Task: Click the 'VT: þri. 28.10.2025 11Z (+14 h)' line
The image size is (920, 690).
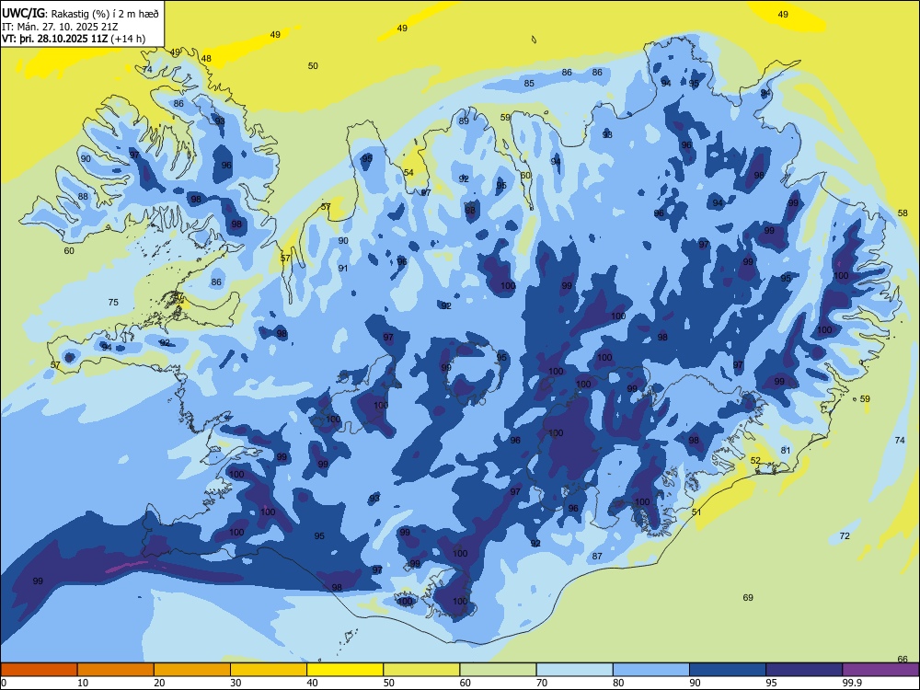Action: pos(74,39)
